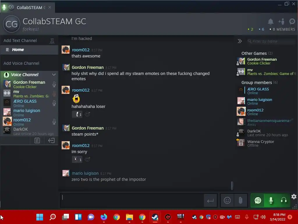Close the CollabSTEAM chat tab

pyautogui.click(x=49, y=7)
